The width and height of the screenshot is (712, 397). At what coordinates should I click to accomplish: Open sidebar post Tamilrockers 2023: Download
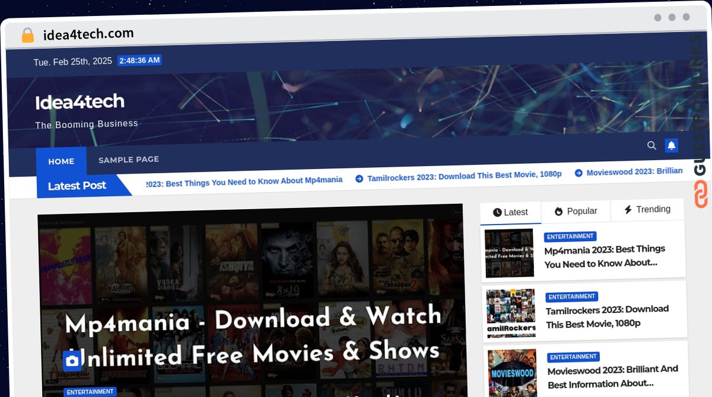[x=607, y=316]
